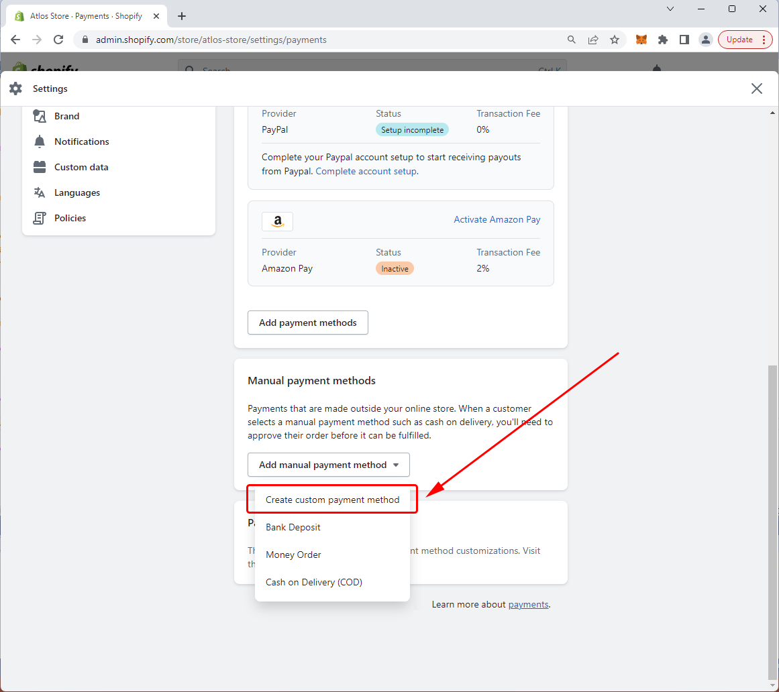
Task: Bookmark this page with the star icon
Action: click(615, 40)
